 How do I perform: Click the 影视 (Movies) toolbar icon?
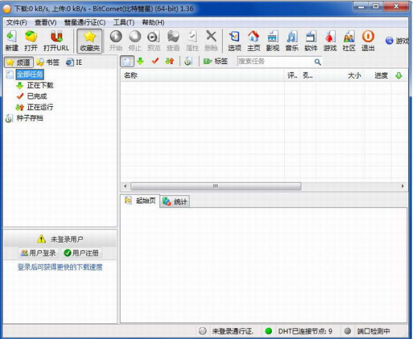tap(273, 41)
